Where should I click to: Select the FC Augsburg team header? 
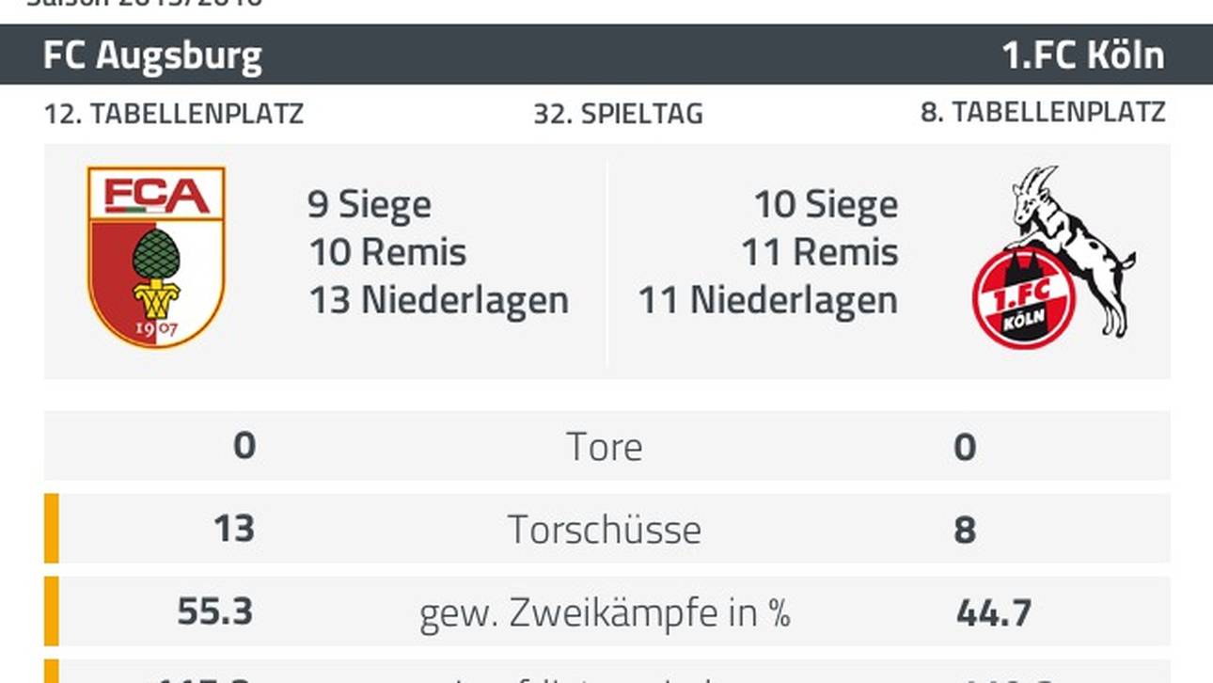(x=152, y=56)
